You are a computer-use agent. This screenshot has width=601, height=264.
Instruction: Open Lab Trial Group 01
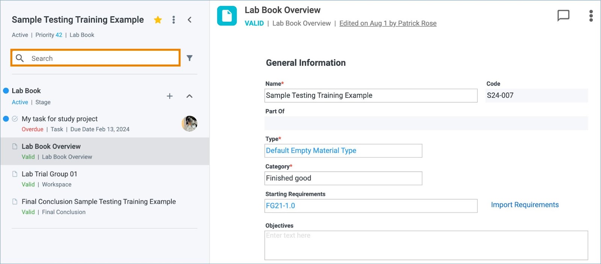click(x=50, y=174)
